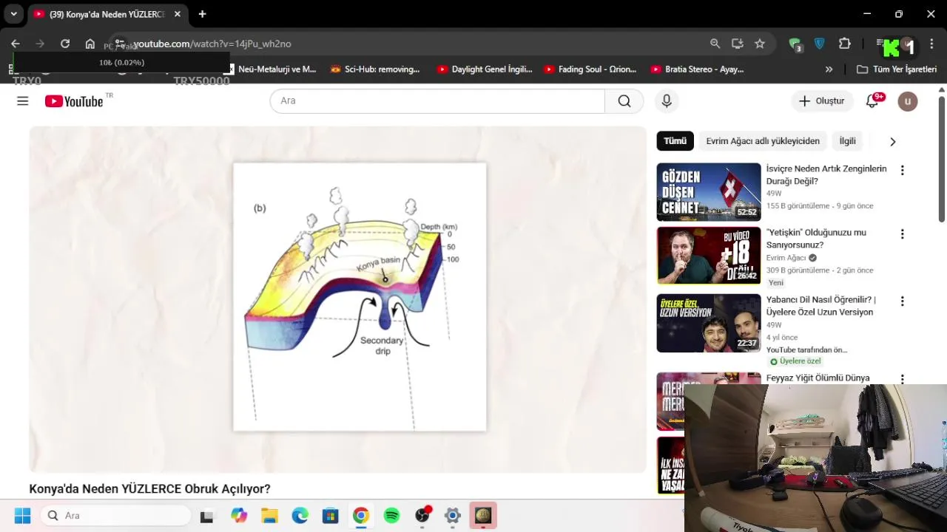Click the zoom magnifier in the address bar
This screenshot has width=947, height=532.
click(x=715, y=44)
